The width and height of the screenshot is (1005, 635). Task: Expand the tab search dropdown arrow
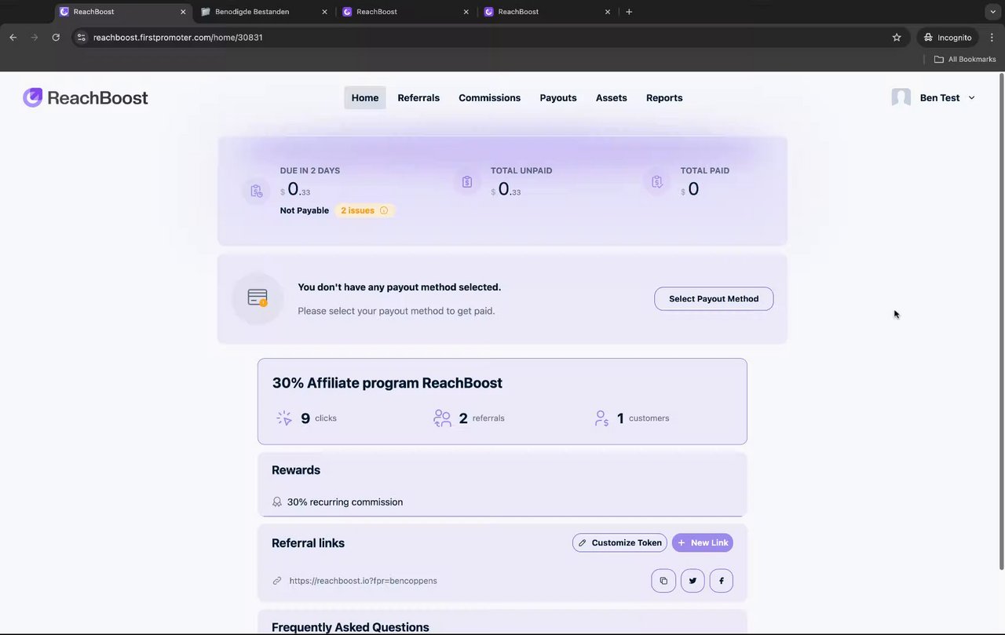pyautogui.click(x=992, y=12)
